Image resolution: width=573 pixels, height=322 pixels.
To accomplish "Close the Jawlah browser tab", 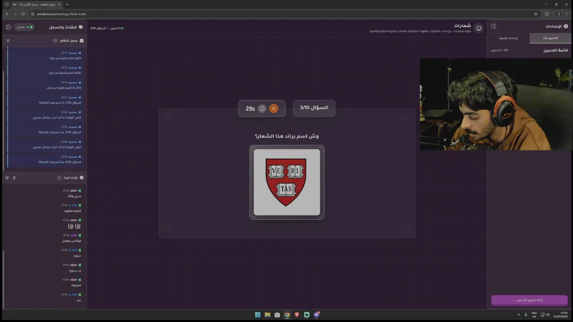I will point(59,4).
